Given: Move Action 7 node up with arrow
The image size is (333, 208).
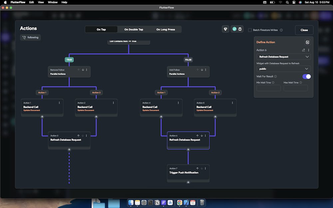Looking at the screenshot, I should 197,168.
